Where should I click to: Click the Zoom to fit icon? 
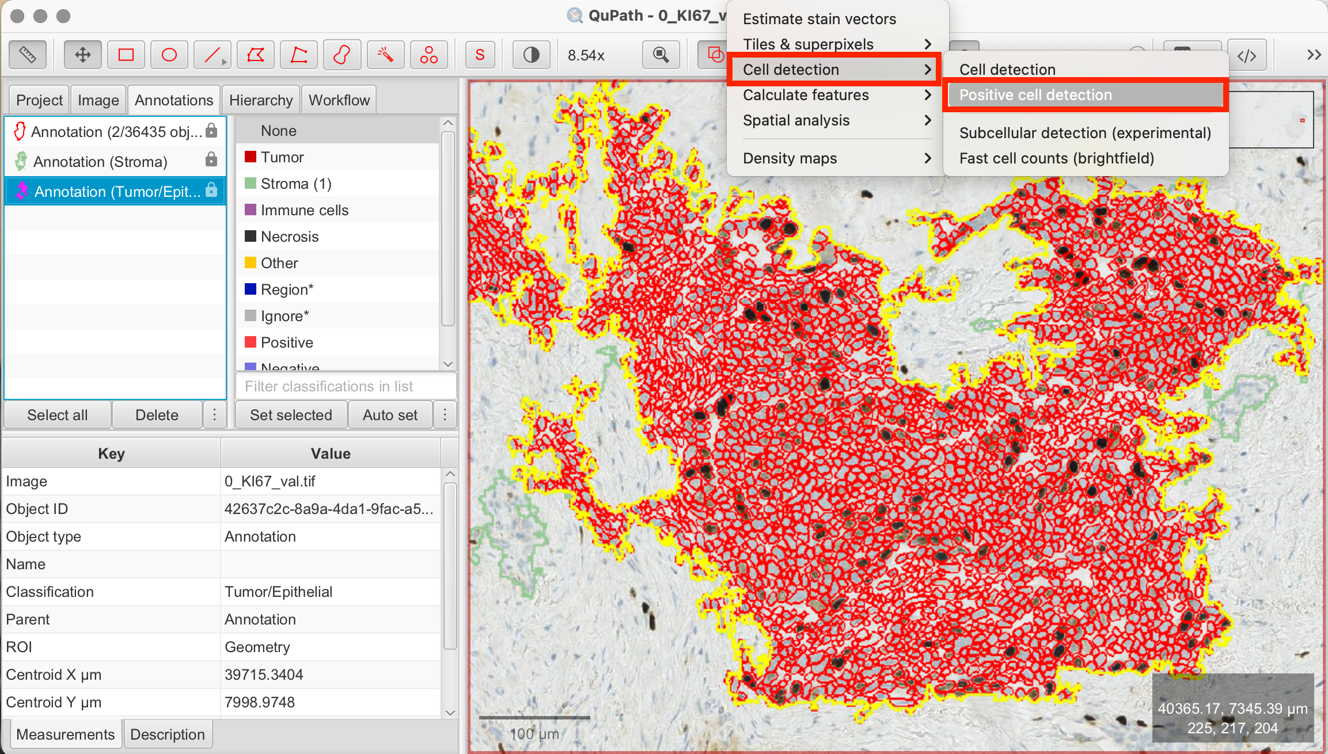661,55
